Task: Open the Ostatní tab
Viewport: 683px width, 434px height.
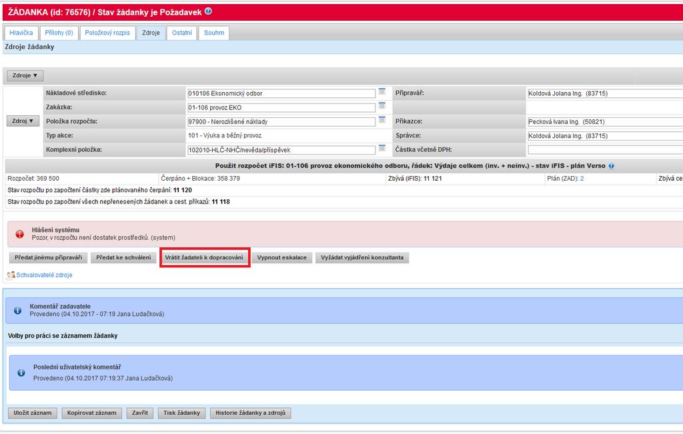Action: [x=181, y=33]
